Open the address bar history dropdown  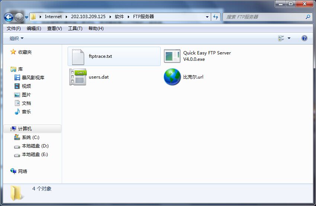pyautogui.click(x=207, y=17)
